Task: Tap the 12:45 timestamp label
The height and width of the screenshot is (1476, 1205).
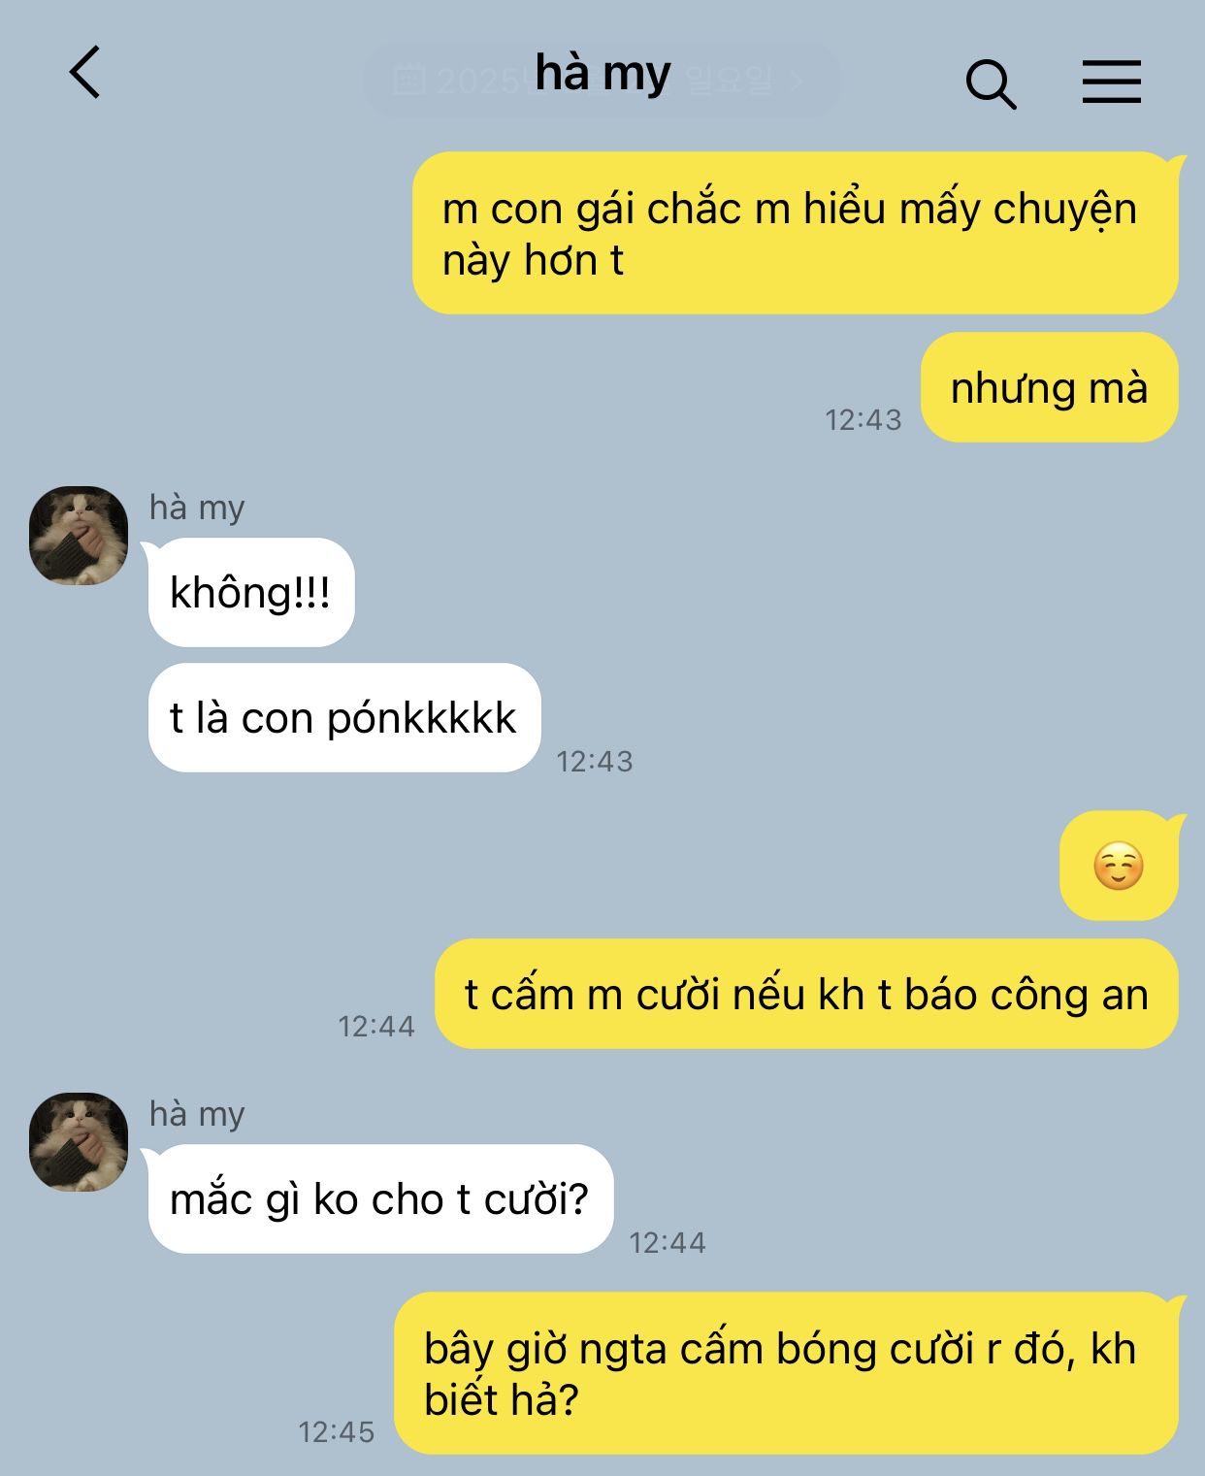Action: (x=337, y=1431)
